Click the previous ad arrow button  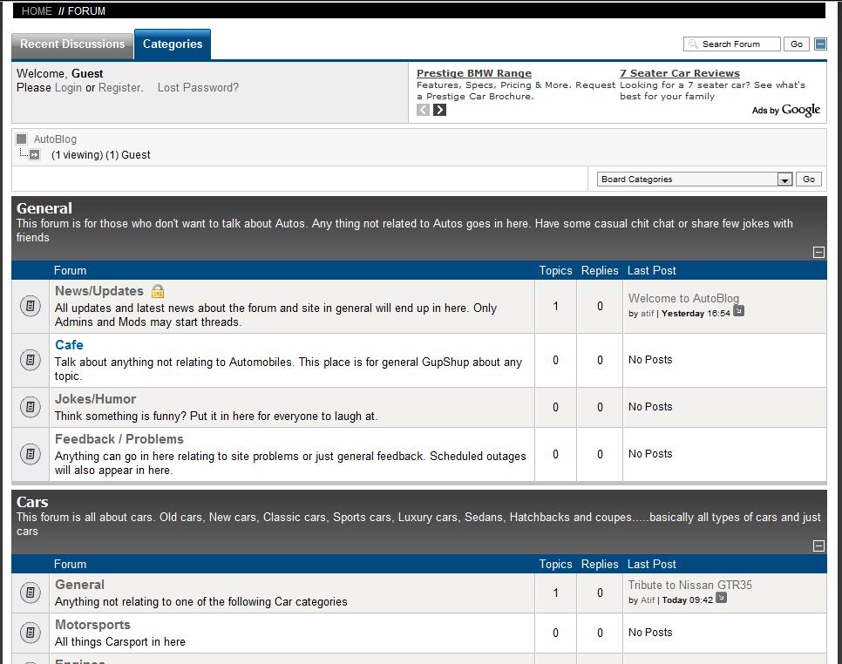(x=424, y=110)
